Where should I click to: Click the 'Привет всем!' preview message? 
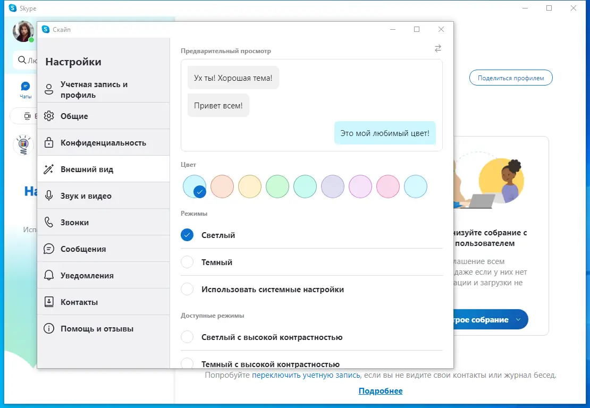tap(218, 106)
